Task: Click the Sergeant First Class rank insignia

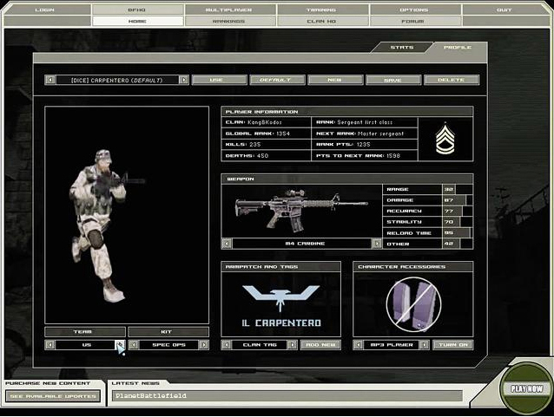Action: point(445,139)
